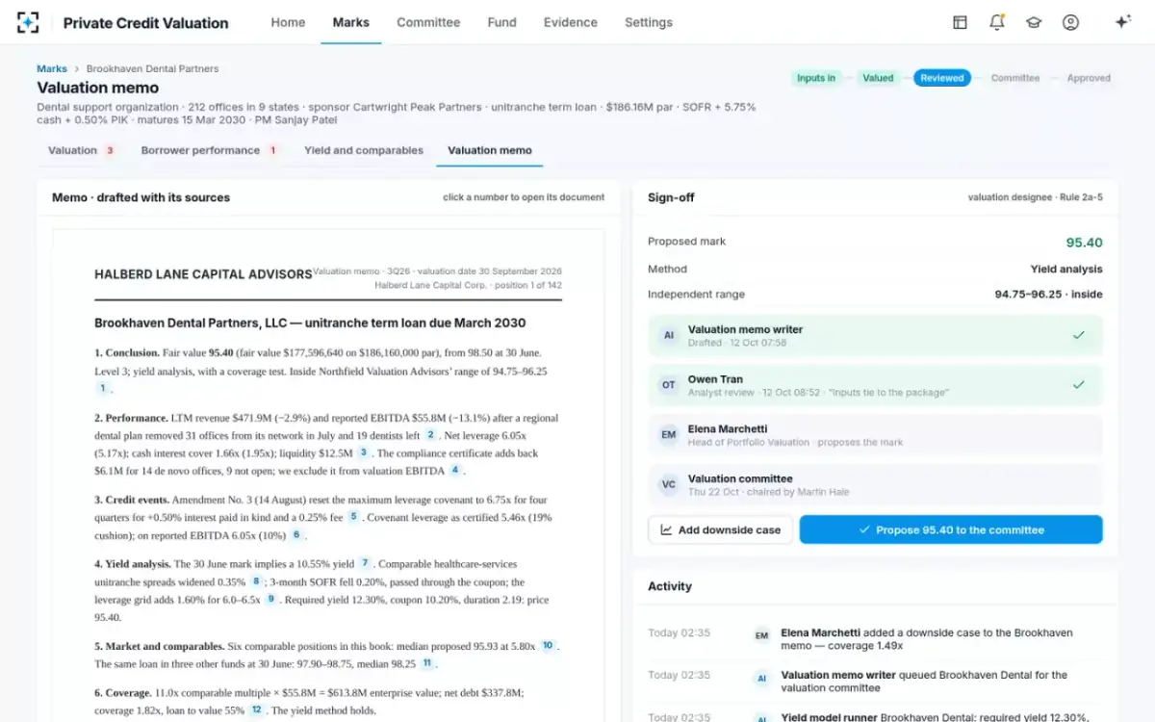Launch the AI sparkle assistant icon
The width and height of the screenshot is (1155, 722).
tap(1122, 22)
